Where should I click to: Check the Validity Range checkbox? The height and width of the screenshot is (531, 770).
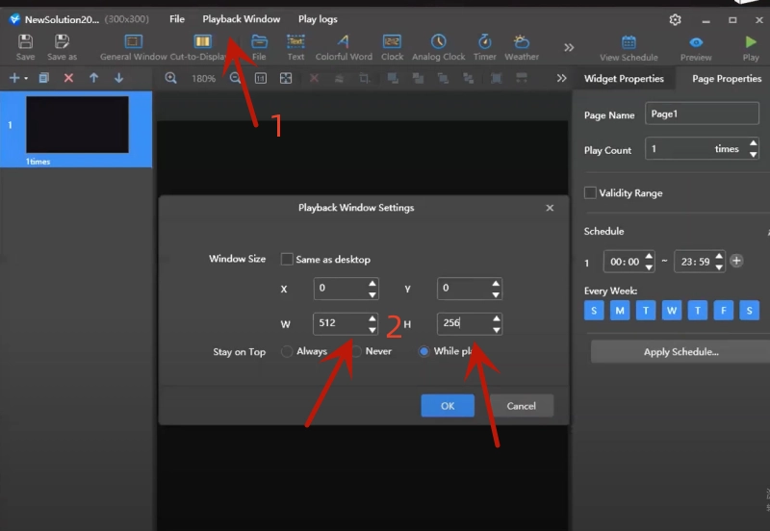click(x=591, y=193)
